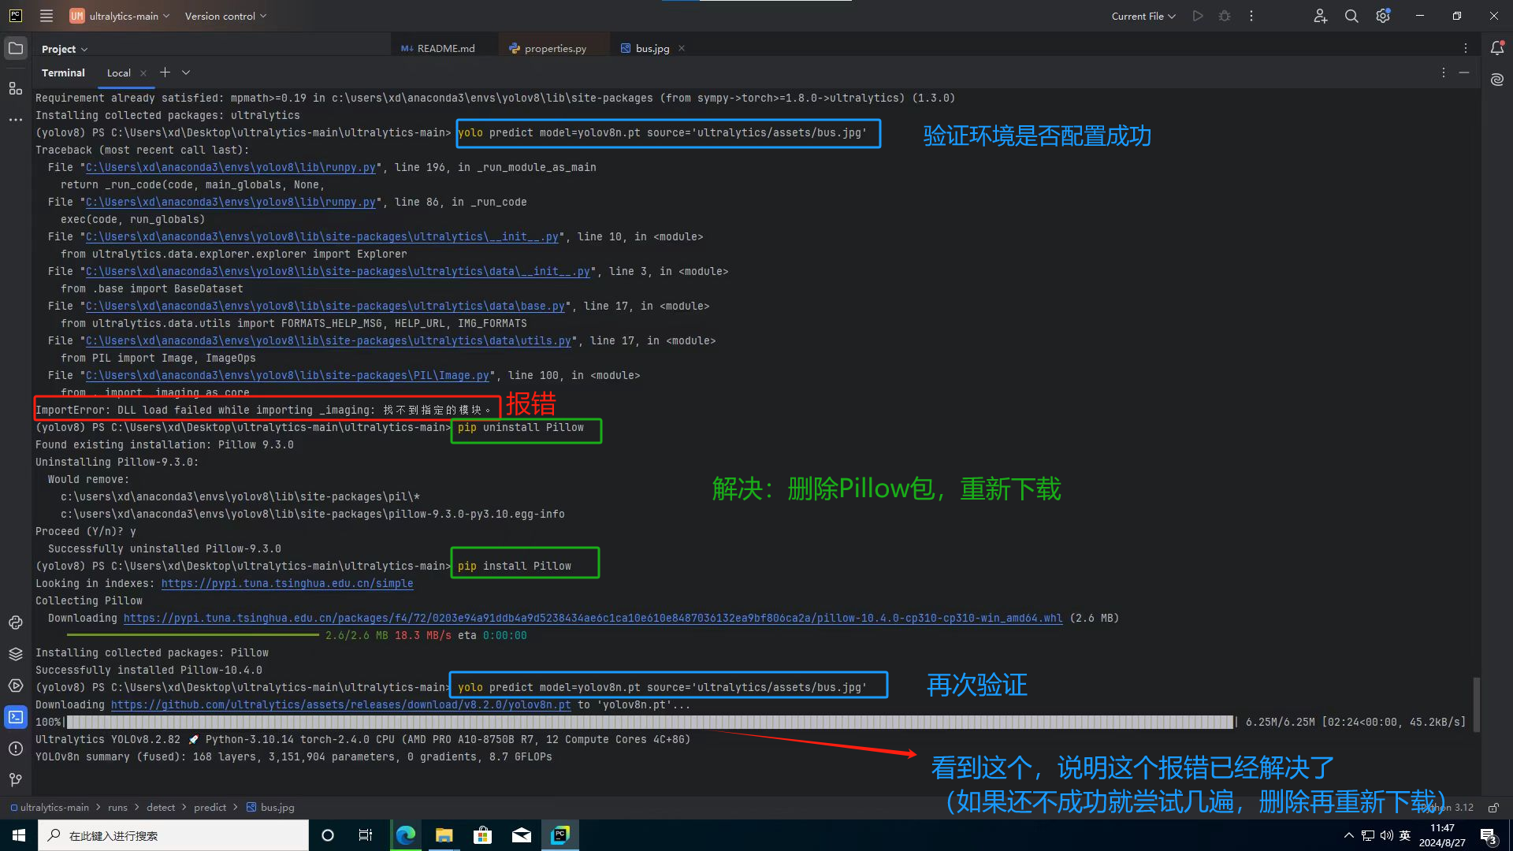Click the Search Everywhere magnifier icon
Screen dimensions: 1513x851
click(1351, 16)
